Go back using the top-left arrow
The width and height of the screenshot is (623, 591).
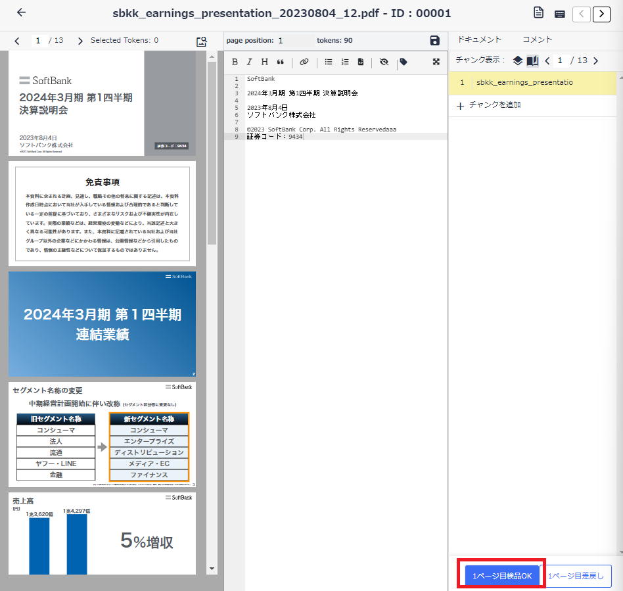point(22,12)
